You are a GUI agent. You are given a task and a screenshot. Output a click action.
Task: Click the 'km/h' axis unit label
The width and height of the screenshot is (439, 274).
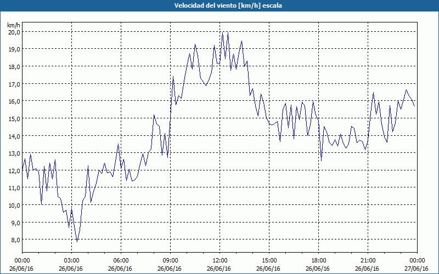point(13,25)
